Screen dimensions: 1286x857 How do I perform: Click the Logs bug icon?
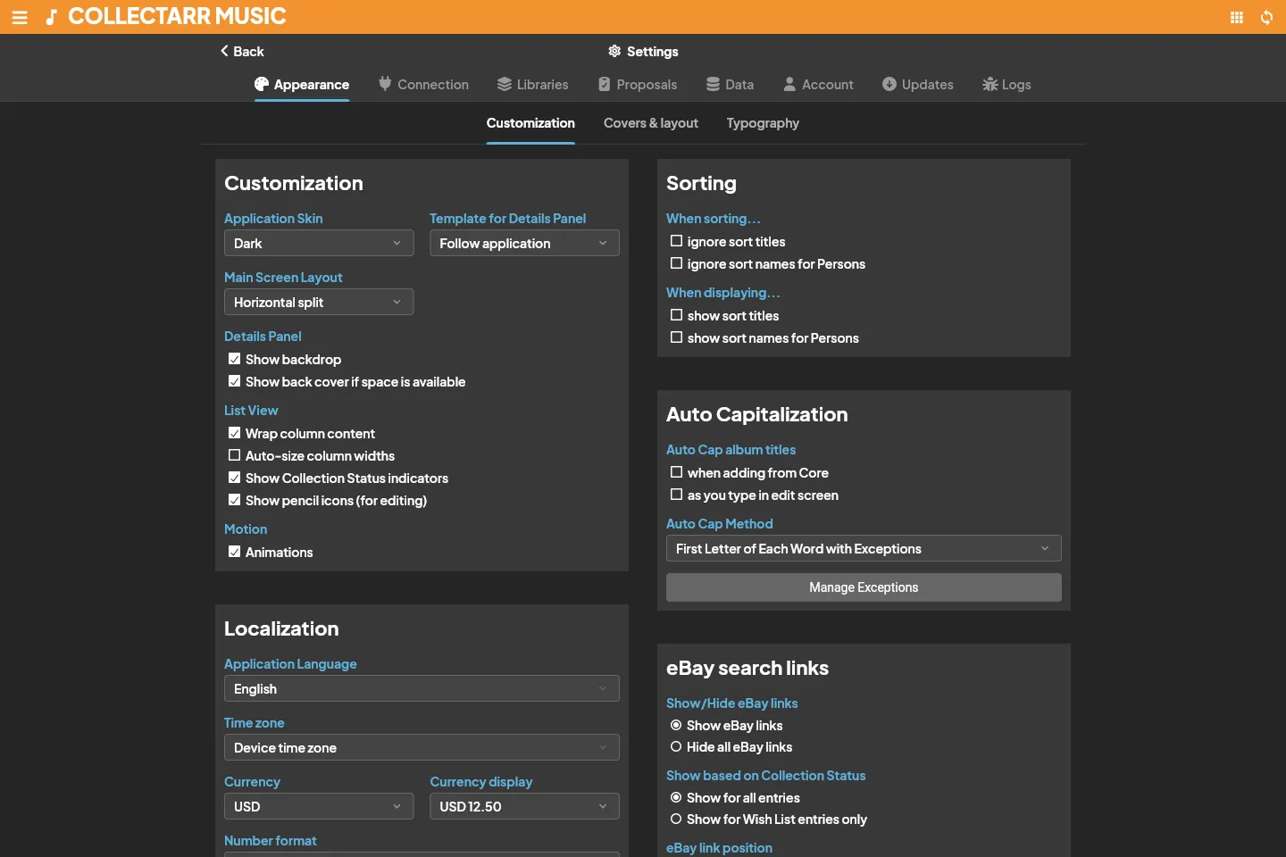point(990,84)
